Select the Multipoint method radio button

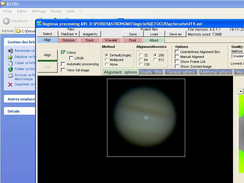tap(106, 60)
